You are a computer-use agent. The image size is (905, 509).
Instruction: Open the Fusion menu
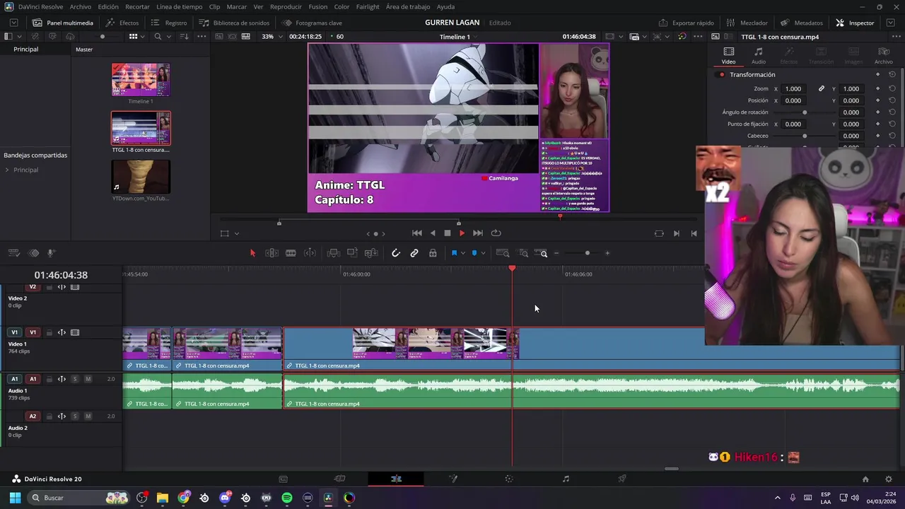[318, 6]
